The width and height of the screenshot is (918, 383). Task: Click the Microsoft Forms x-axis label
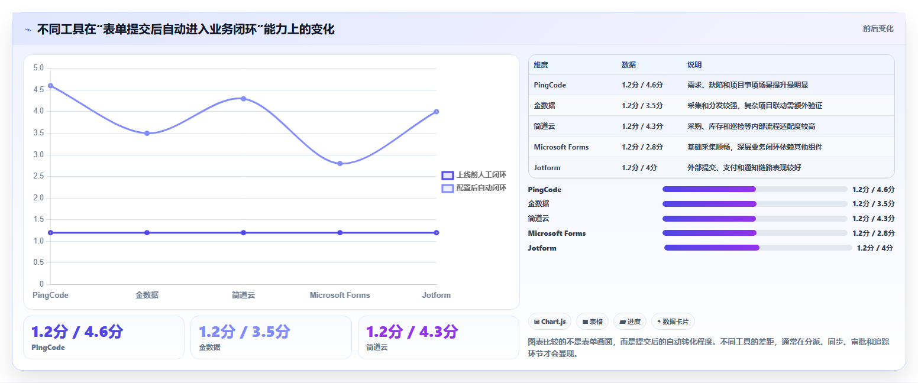(x=340, y=295)
